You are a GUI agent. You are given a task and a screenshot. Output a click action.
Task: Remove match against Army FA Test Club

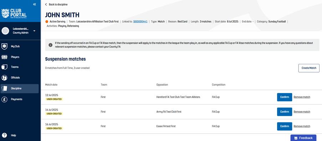tap(302, 112)
